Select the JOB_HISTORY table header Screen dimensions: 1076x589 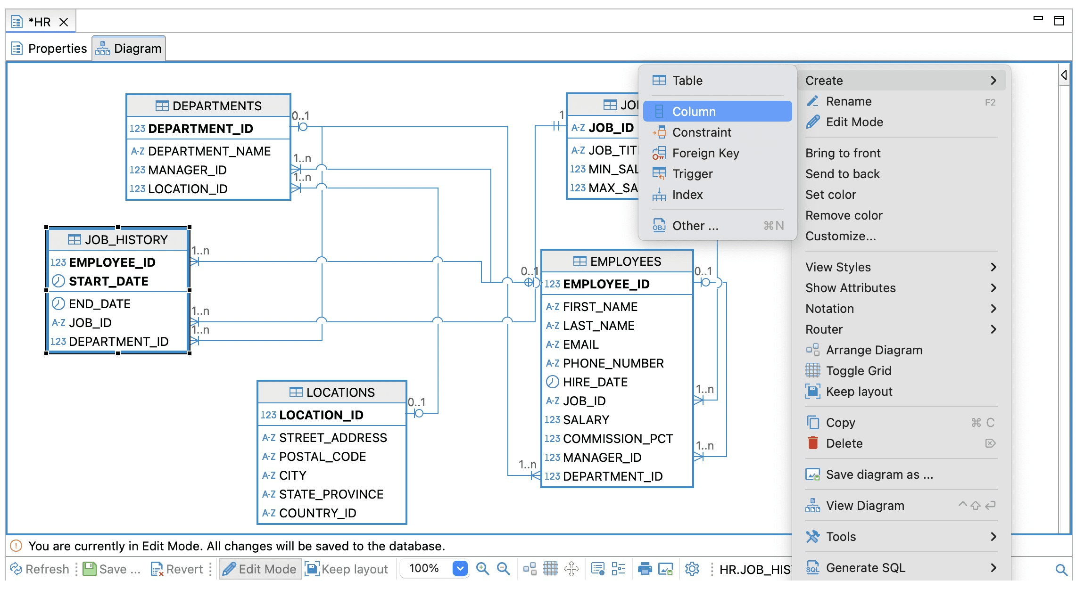(119, 239)
